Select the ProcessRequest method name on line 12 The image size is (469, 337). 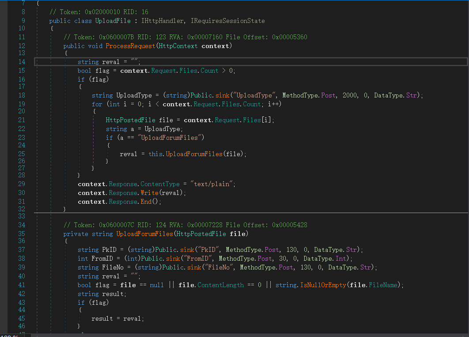[130, 46]
